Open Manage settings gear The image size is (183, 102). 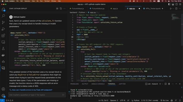click(3, 95)
